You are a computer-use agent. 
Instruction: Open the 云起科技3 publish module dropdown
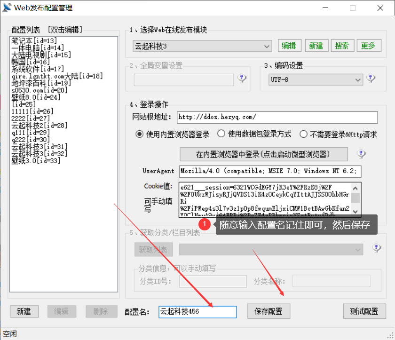coord(202,46)
